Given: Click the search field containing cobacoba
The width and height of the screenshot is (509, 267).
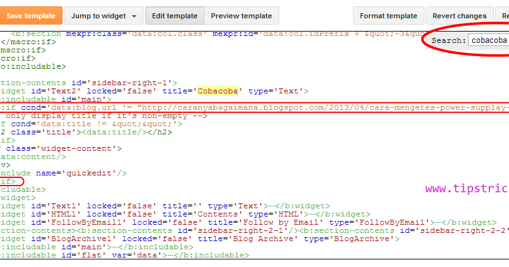Looking at the screenshot, I should (488, 40).
